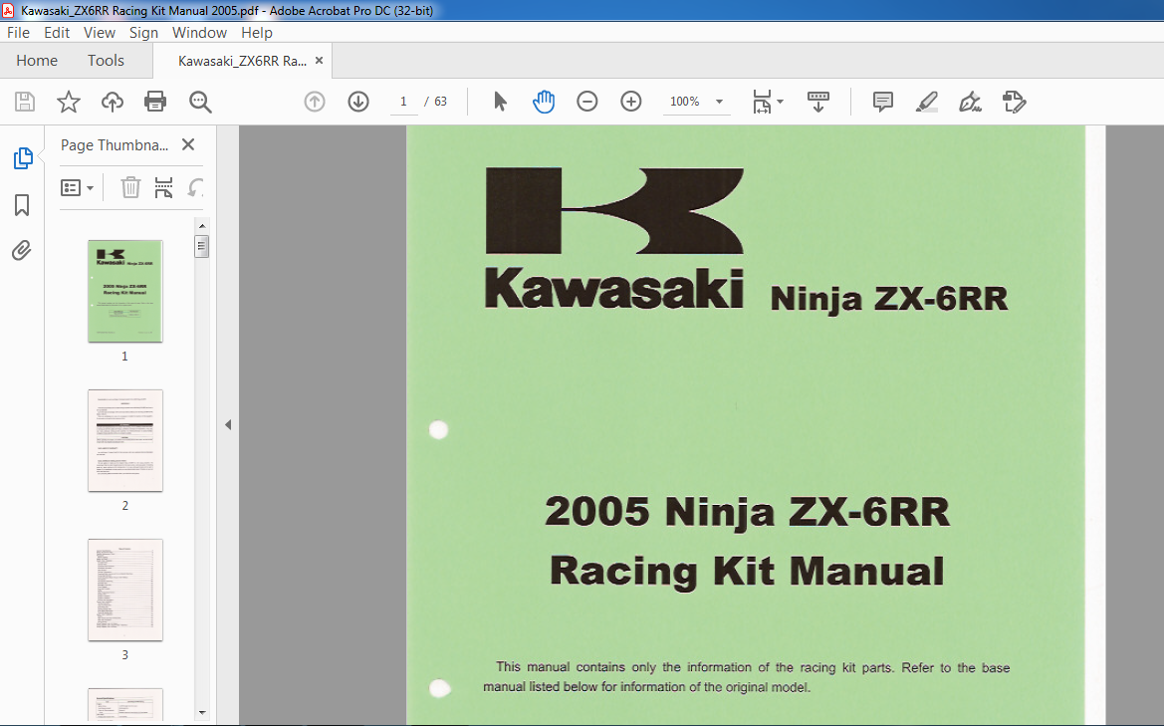The height and width of the screenshot is (726, 1164).
Task: Click the current page number field
Action: (x=403, y=102)
